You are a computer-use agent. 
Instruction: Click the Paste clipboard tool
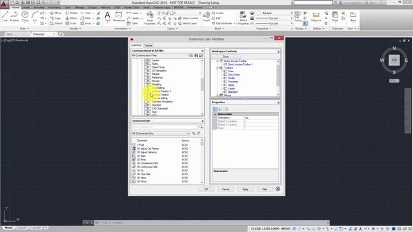pos(335,17)
